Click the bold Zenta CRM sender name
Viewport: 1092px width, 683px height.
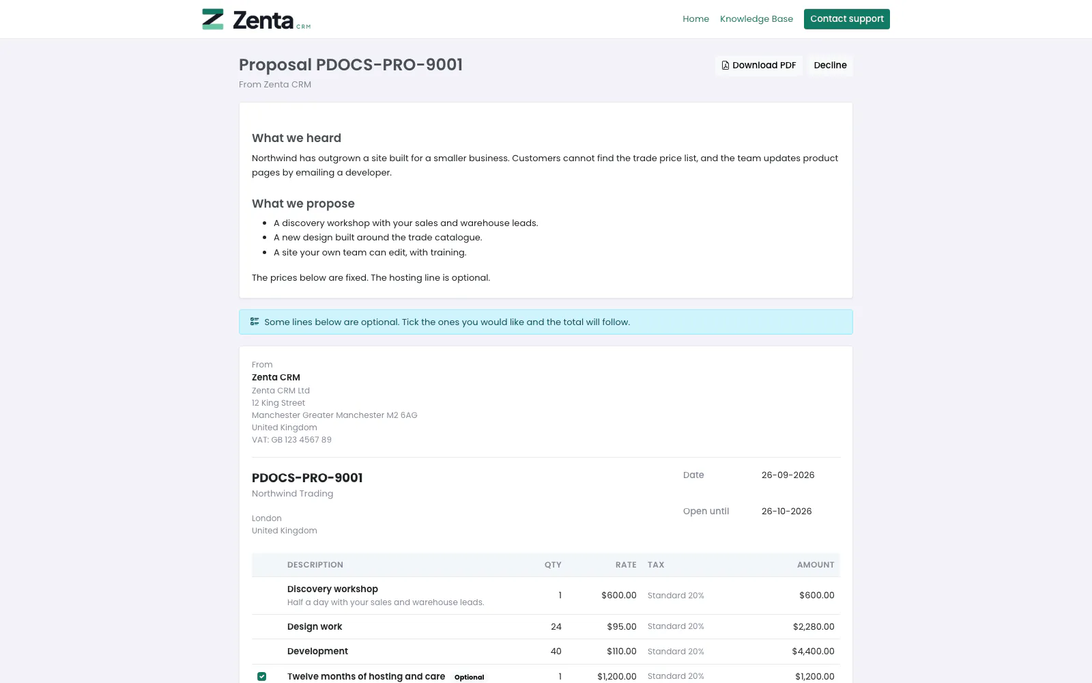[x=276, y=377]
